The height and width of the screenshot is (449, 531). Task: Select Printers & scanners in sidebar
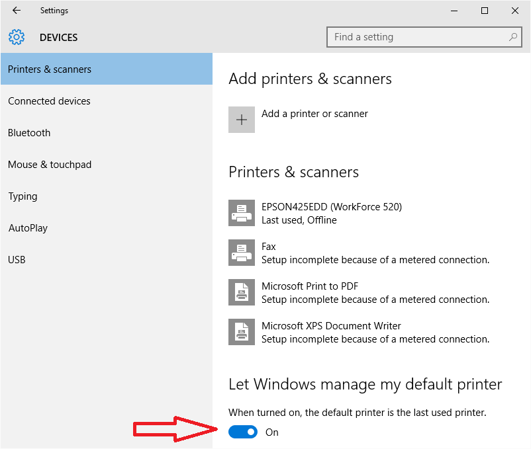click(107, 69)
